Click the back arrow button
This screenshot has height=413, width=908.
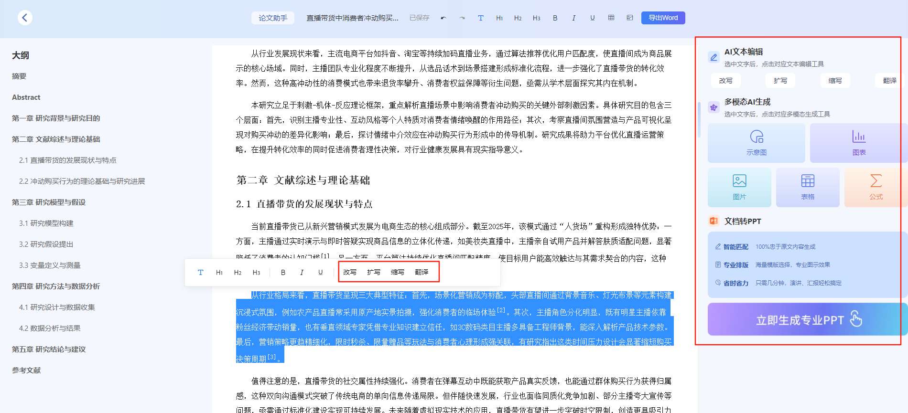pos(25,18)
